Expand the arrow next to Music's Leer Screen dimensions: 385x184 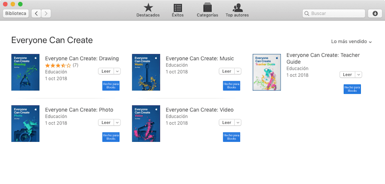(x=238, y=71)
